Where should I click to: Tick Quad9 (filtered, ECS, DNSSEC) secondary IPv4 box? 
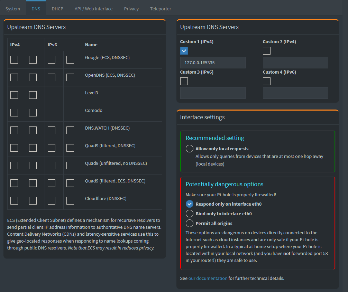click(x=33, y=183)
